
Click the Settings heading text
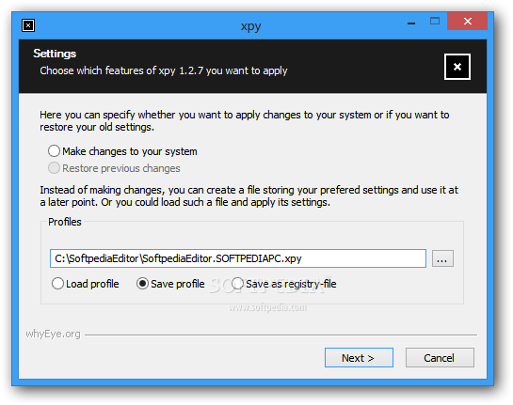pyautogui.click(x=55, y=54)
